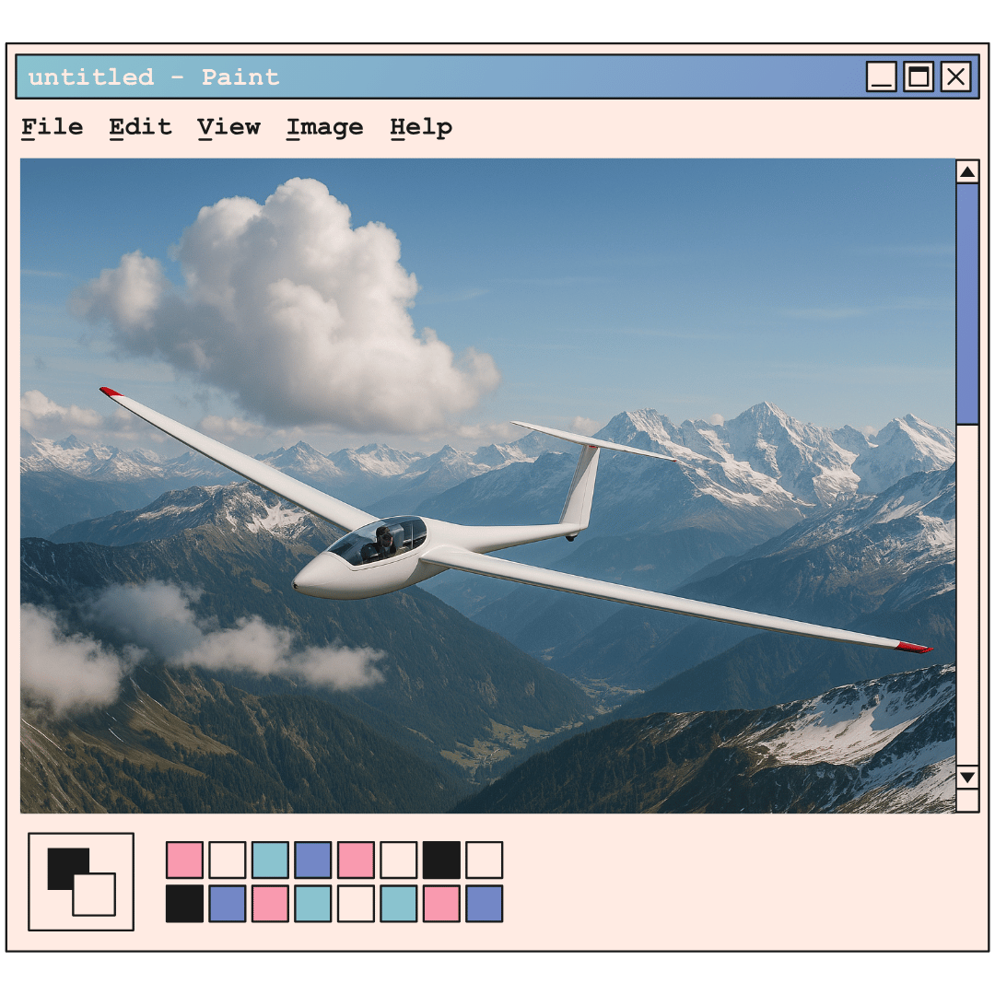Pick the blue swatch next to black, bottom row

pos(228,904)
